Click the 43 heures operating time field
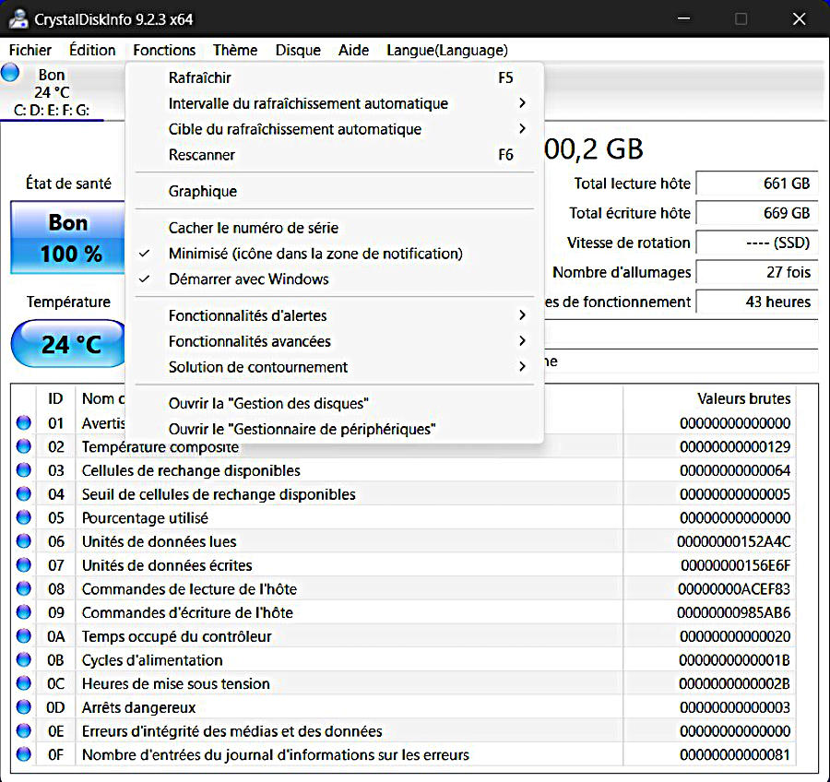The width and height of the screenshot is (830, 782). tap(756, 302)
